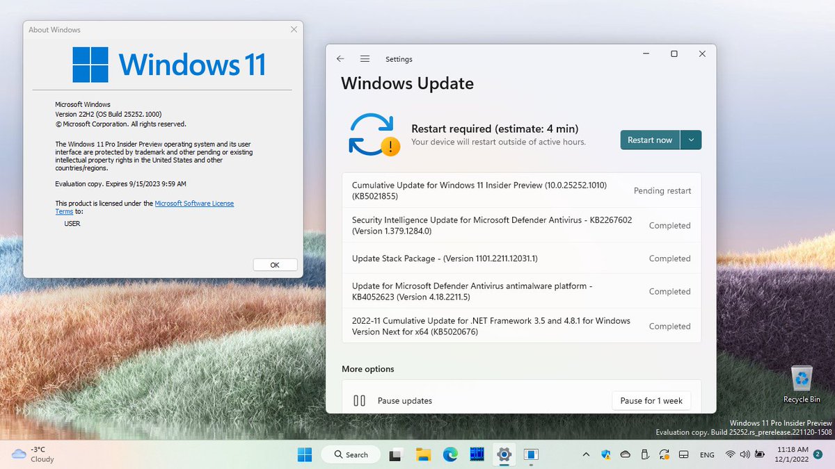Close the About Windows dialog
Image resolution: width=835 pixels, height=469 pixels.
[x=294, y=30]
